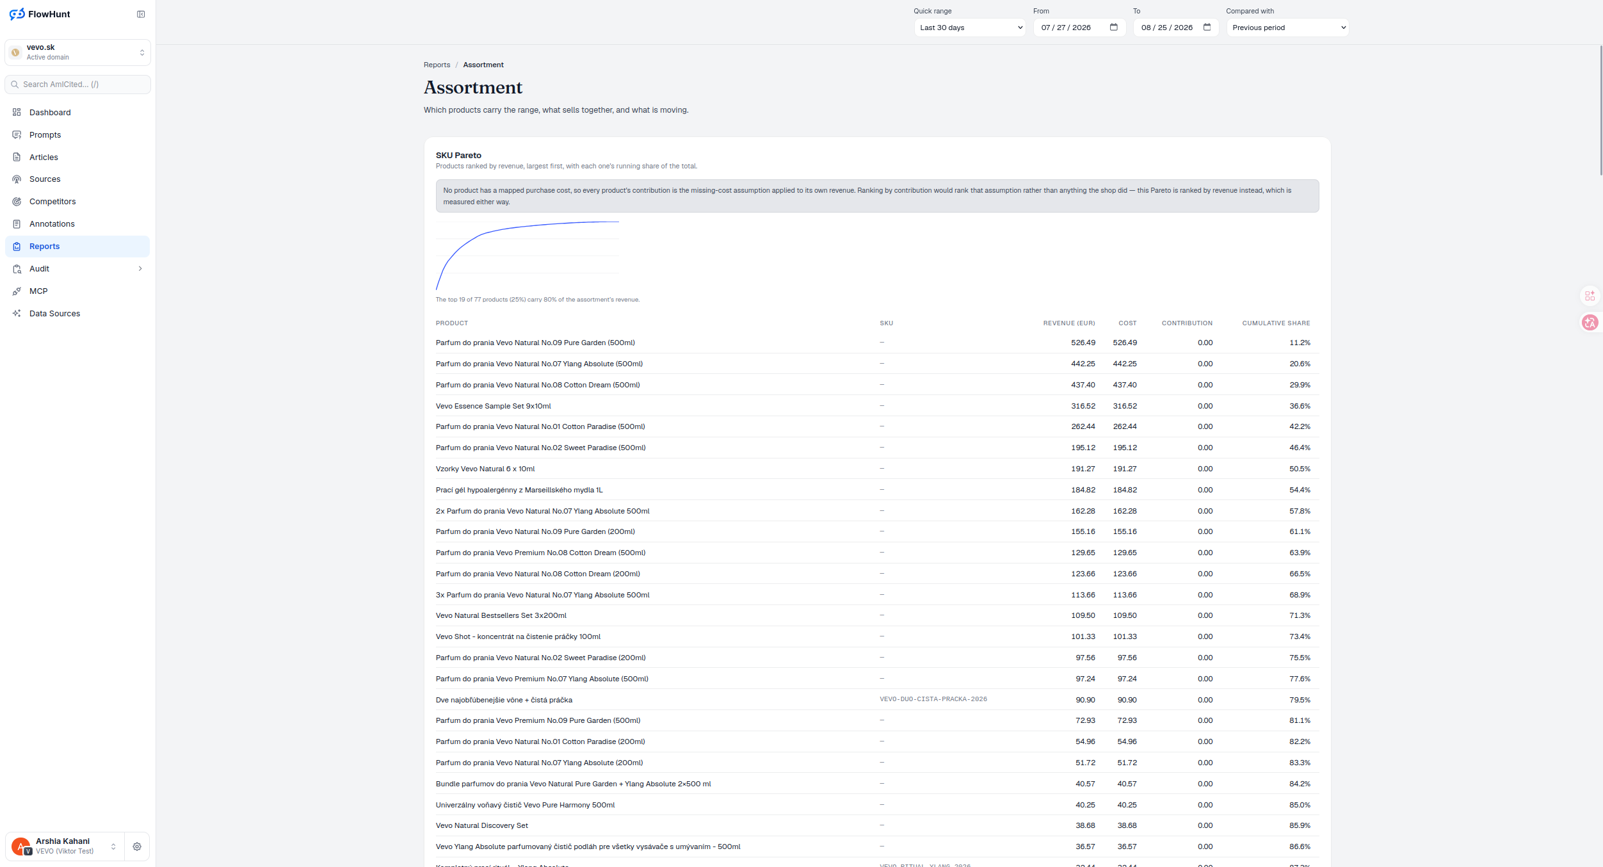
Task: Click product 'Prací gél hypoalergénny z Marseillského mydla 1L'
Action: click(519, 490)
